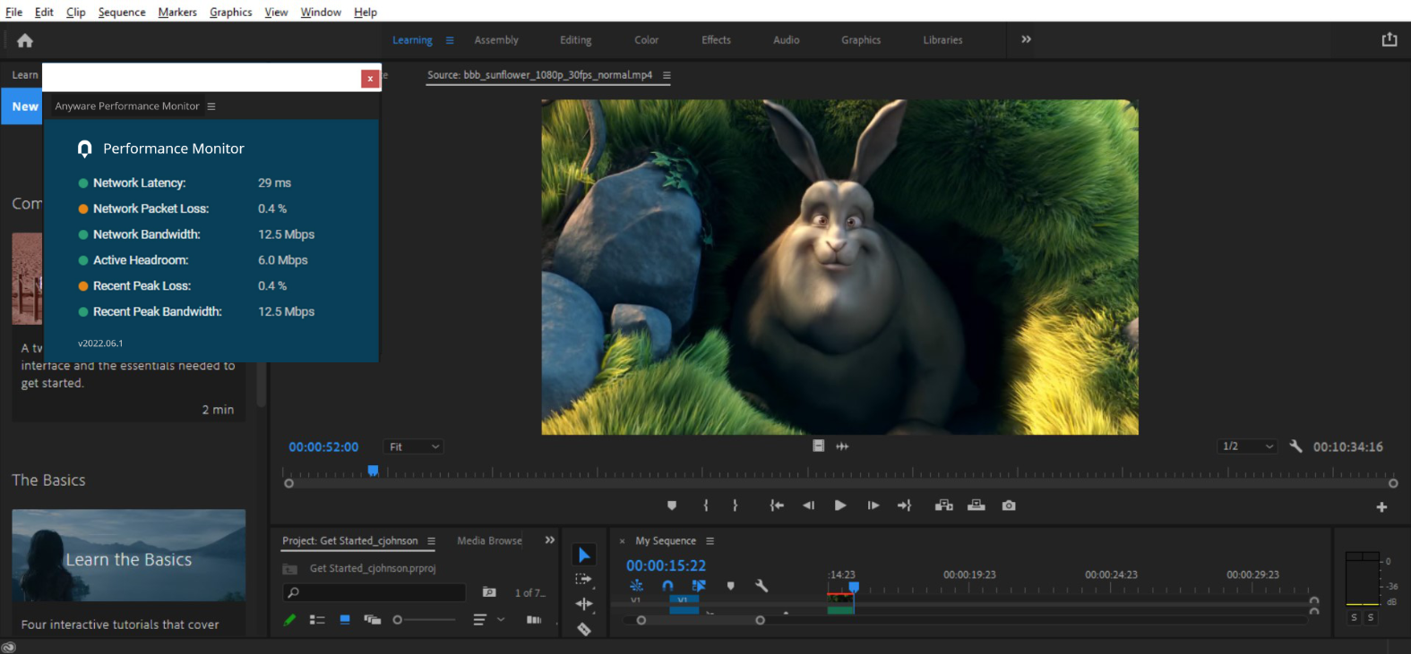
Task: Select the Razor tool
Action: coord(584,630)
